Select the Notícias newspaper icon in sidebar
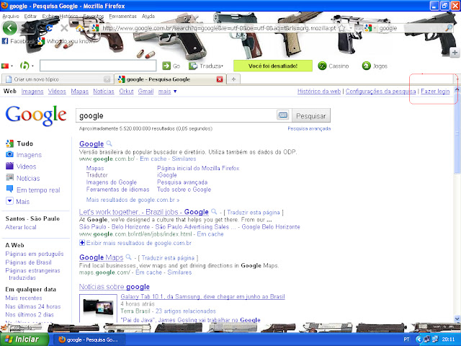461x346 pixels. [9, 178]
